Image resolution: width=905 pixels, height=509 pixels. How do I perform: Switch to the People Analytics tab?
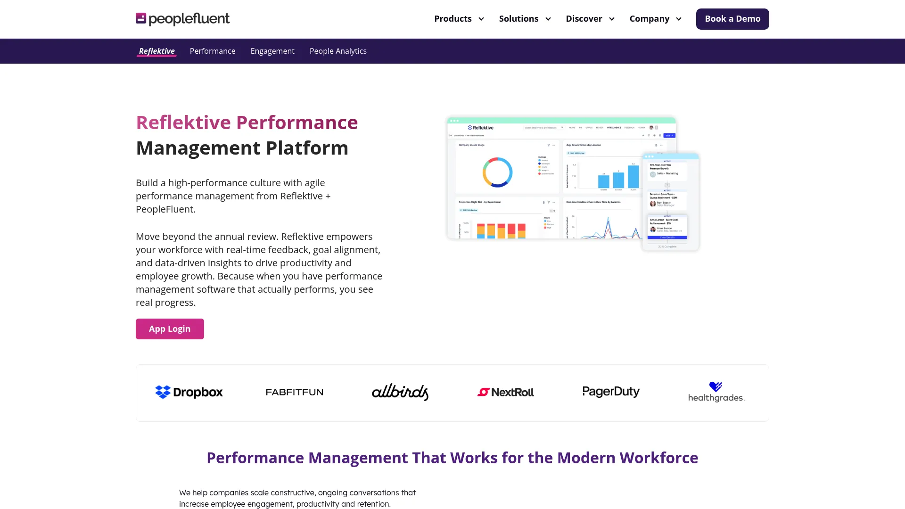tap(338, 51)
